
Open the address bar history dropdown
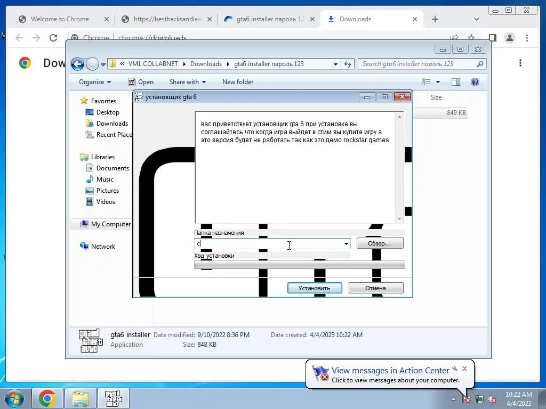pyautogui.click(x=335, y=64)
